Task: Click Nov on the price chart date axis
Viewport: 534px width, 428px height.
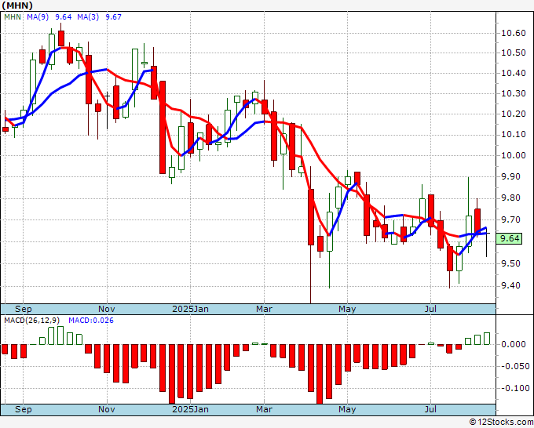Action: click(107, 309)
